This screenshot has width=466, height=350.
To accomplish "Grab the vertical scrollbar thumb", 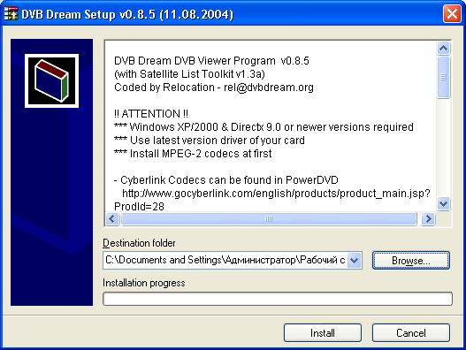I will pos(443,77).
